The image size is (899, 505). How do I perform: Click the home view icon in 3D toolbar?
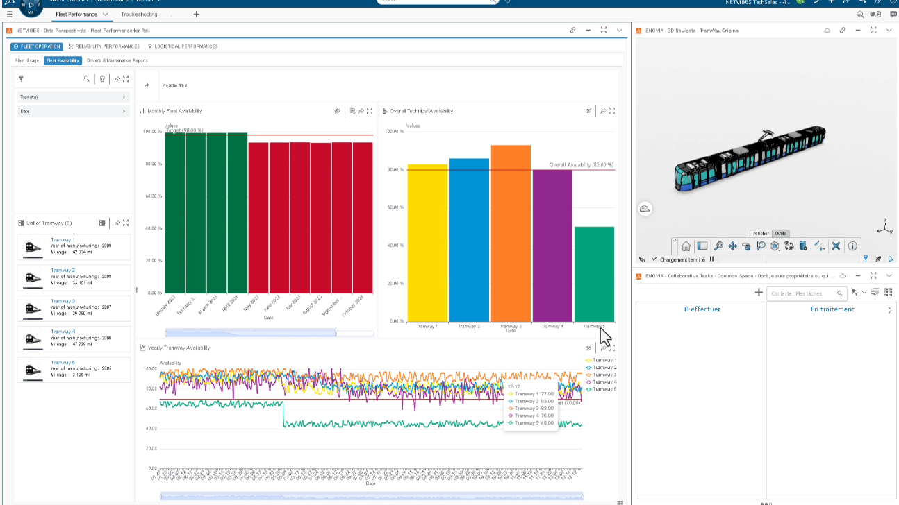click(686, 246)
